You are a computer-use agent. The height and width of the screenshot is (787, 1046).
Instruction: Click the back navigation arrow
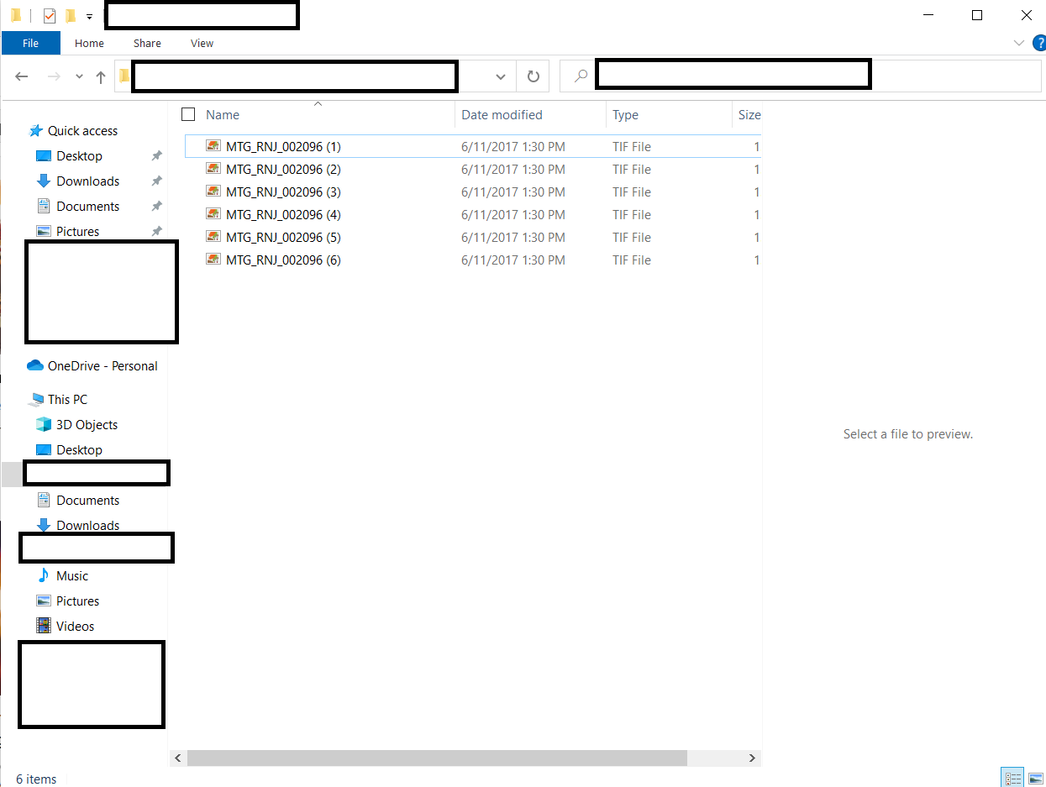pos(22,76)
